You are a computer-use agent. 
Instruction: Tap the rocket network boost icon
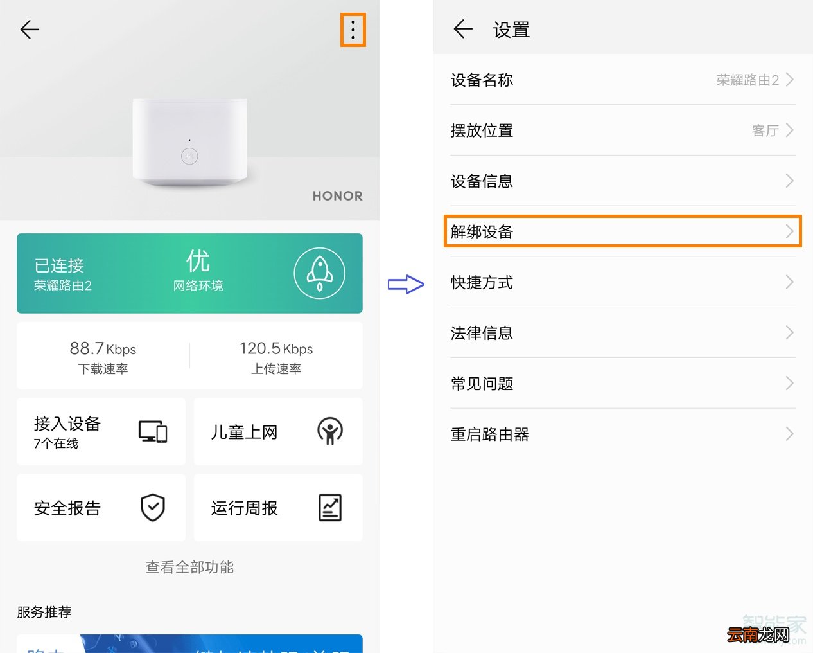click(319, 273)
